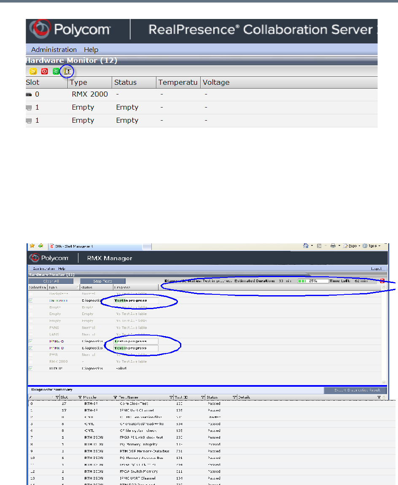398x485 pixels.
Task: Click the Polycom logo in the RMX Manager header
Action: [49, 258]
